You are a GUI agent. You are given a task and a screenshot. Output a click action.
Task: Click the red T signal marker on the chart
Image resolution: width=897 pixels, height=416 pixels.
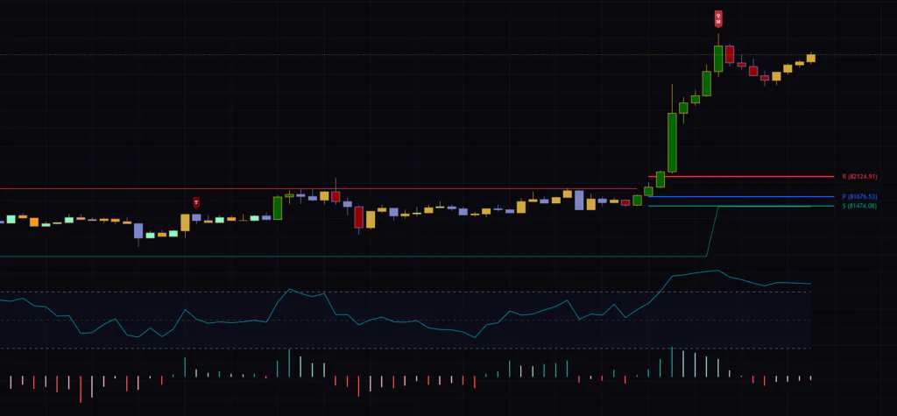(196, 202)
